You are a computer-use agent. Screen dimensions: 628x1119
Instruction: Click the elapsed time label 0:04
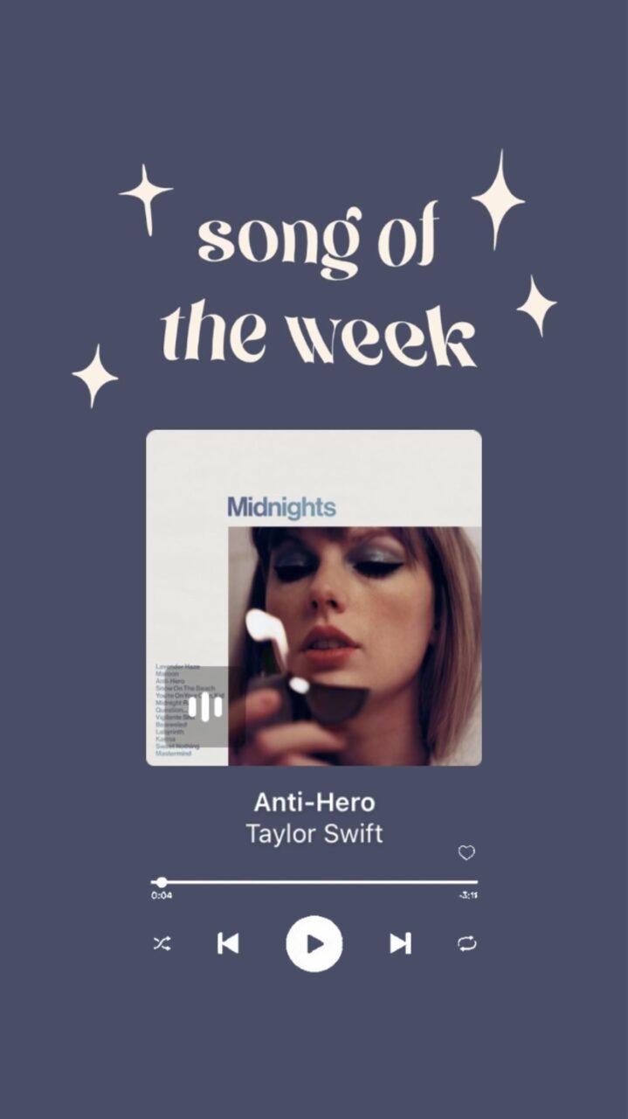[x=162, y=895]
